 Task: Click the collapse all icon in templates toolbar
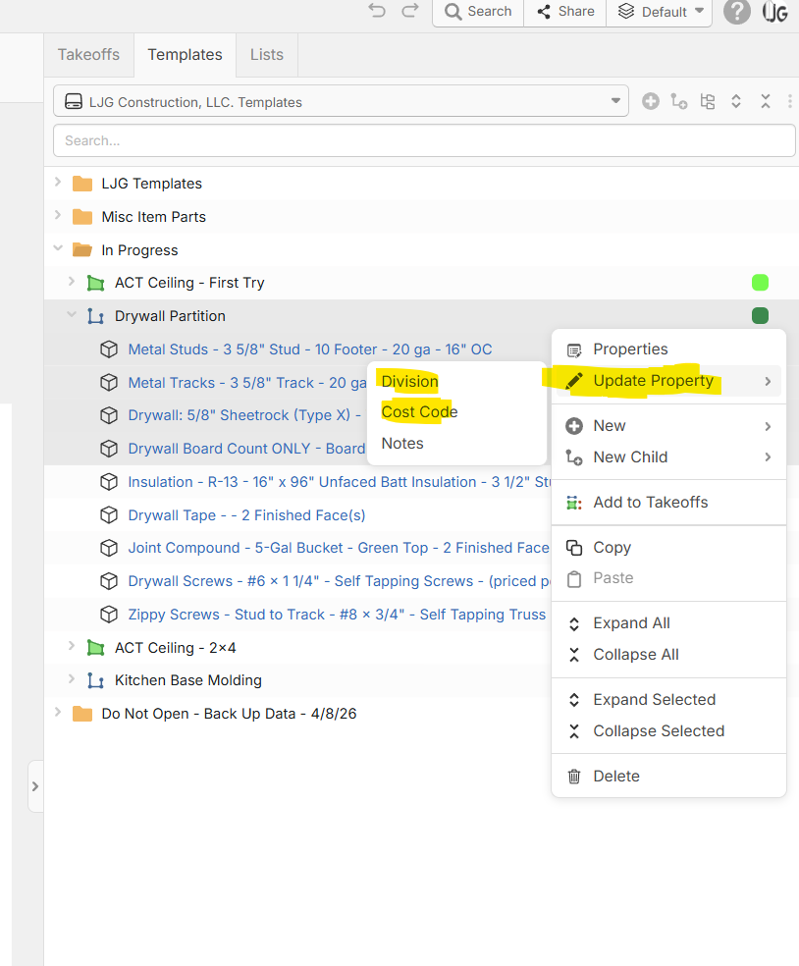[765, 101]
